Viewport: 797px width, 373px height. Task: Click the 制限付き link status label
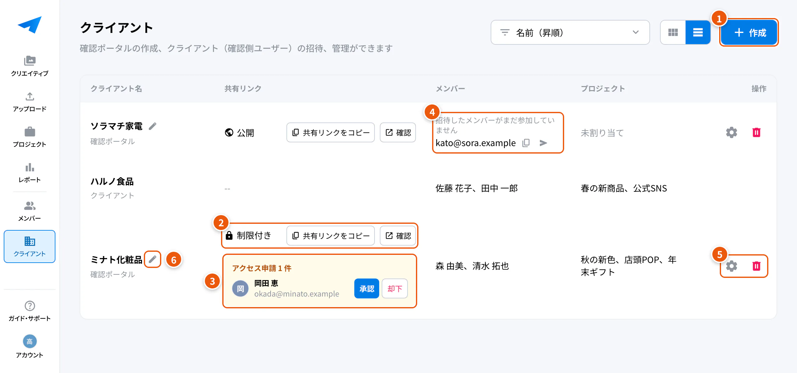[248, 236]
